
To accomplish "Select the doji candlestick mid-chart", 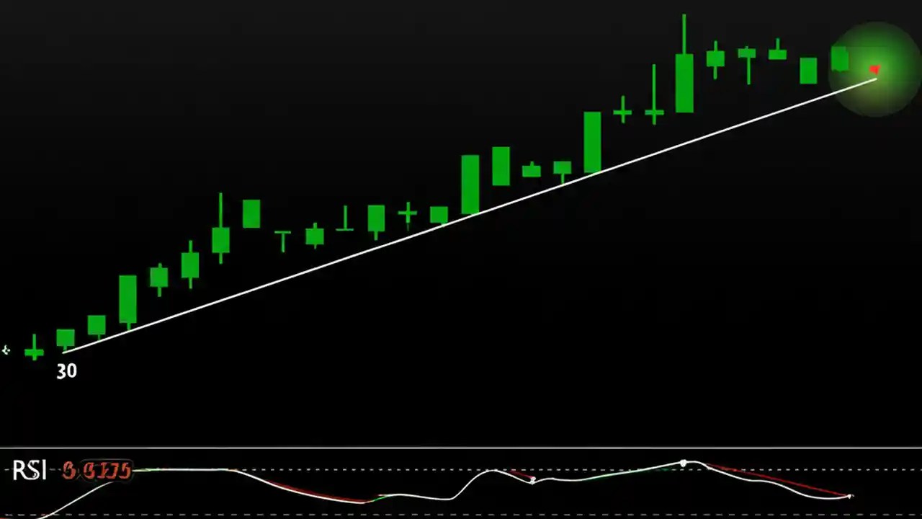I will tap(407, 213).
